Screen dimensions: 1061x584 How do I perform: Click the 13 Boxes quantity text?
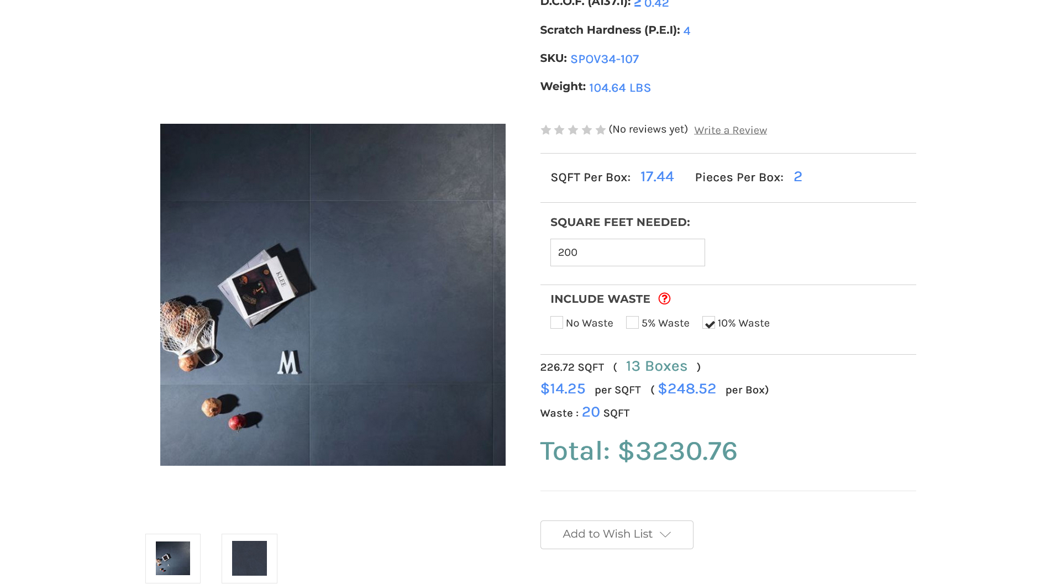point(656,366)
